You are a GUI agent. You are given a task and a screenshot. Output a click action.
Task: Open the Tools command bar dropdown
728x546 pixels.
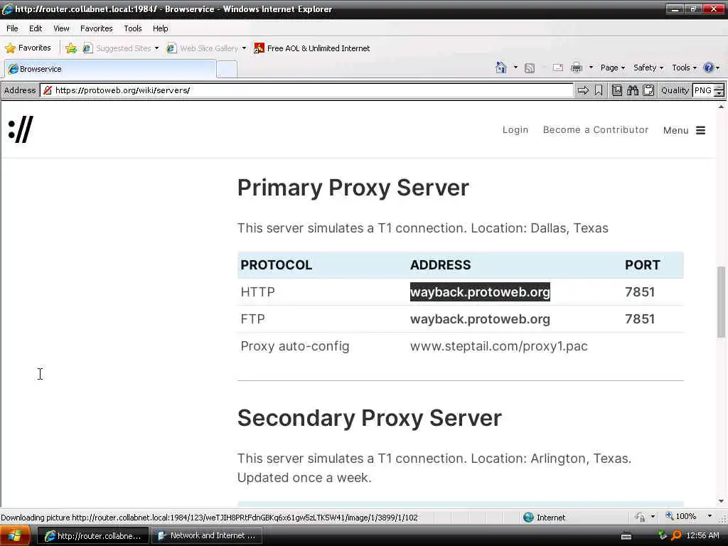(x=684, y=68)
